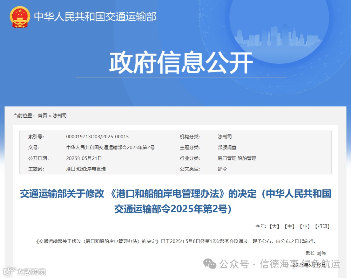Select the 【小】 small font size option
Screen dimensions: 351x278
305,227
